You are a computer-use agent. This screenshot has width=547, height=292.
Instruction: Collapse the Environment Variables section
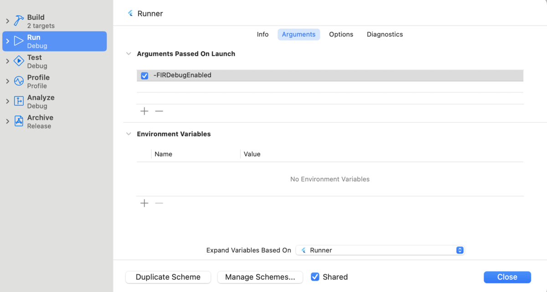(x=129, y=134)
